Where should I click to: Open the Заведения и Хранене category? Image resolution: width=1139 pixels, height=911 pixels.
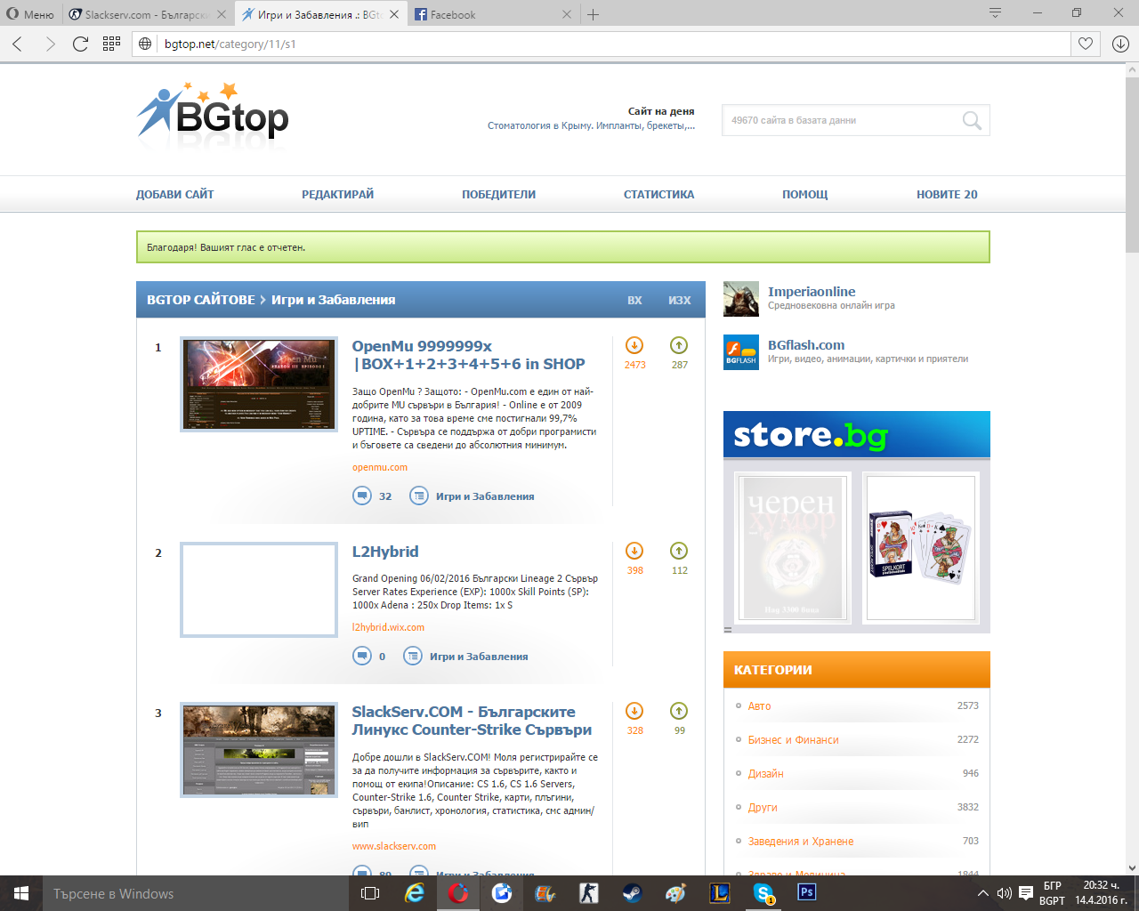pos(801,841)
